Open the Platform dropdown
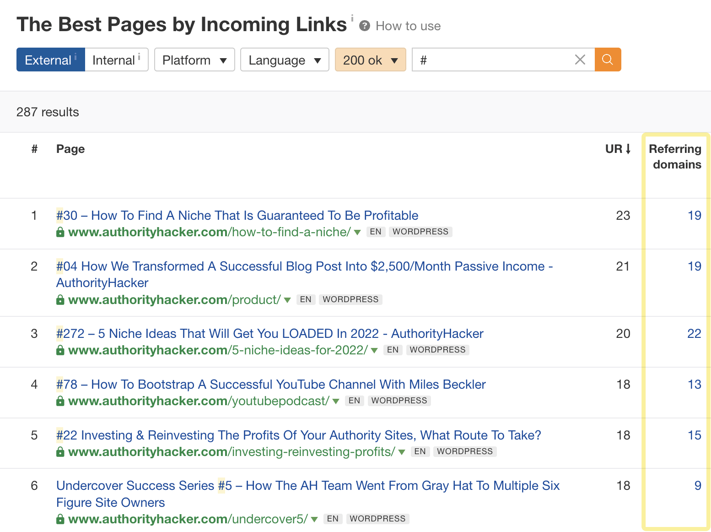Image resolution: width=711 pixels, height=532 pixels. point(194,60)
